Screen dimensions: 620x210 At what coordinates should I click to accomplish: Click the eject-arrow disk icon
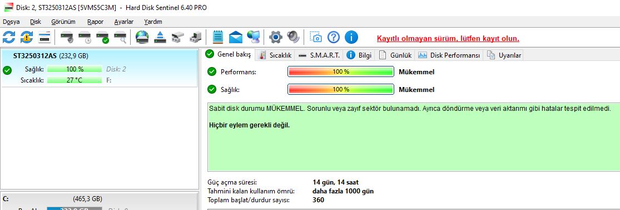click(160, 38)
